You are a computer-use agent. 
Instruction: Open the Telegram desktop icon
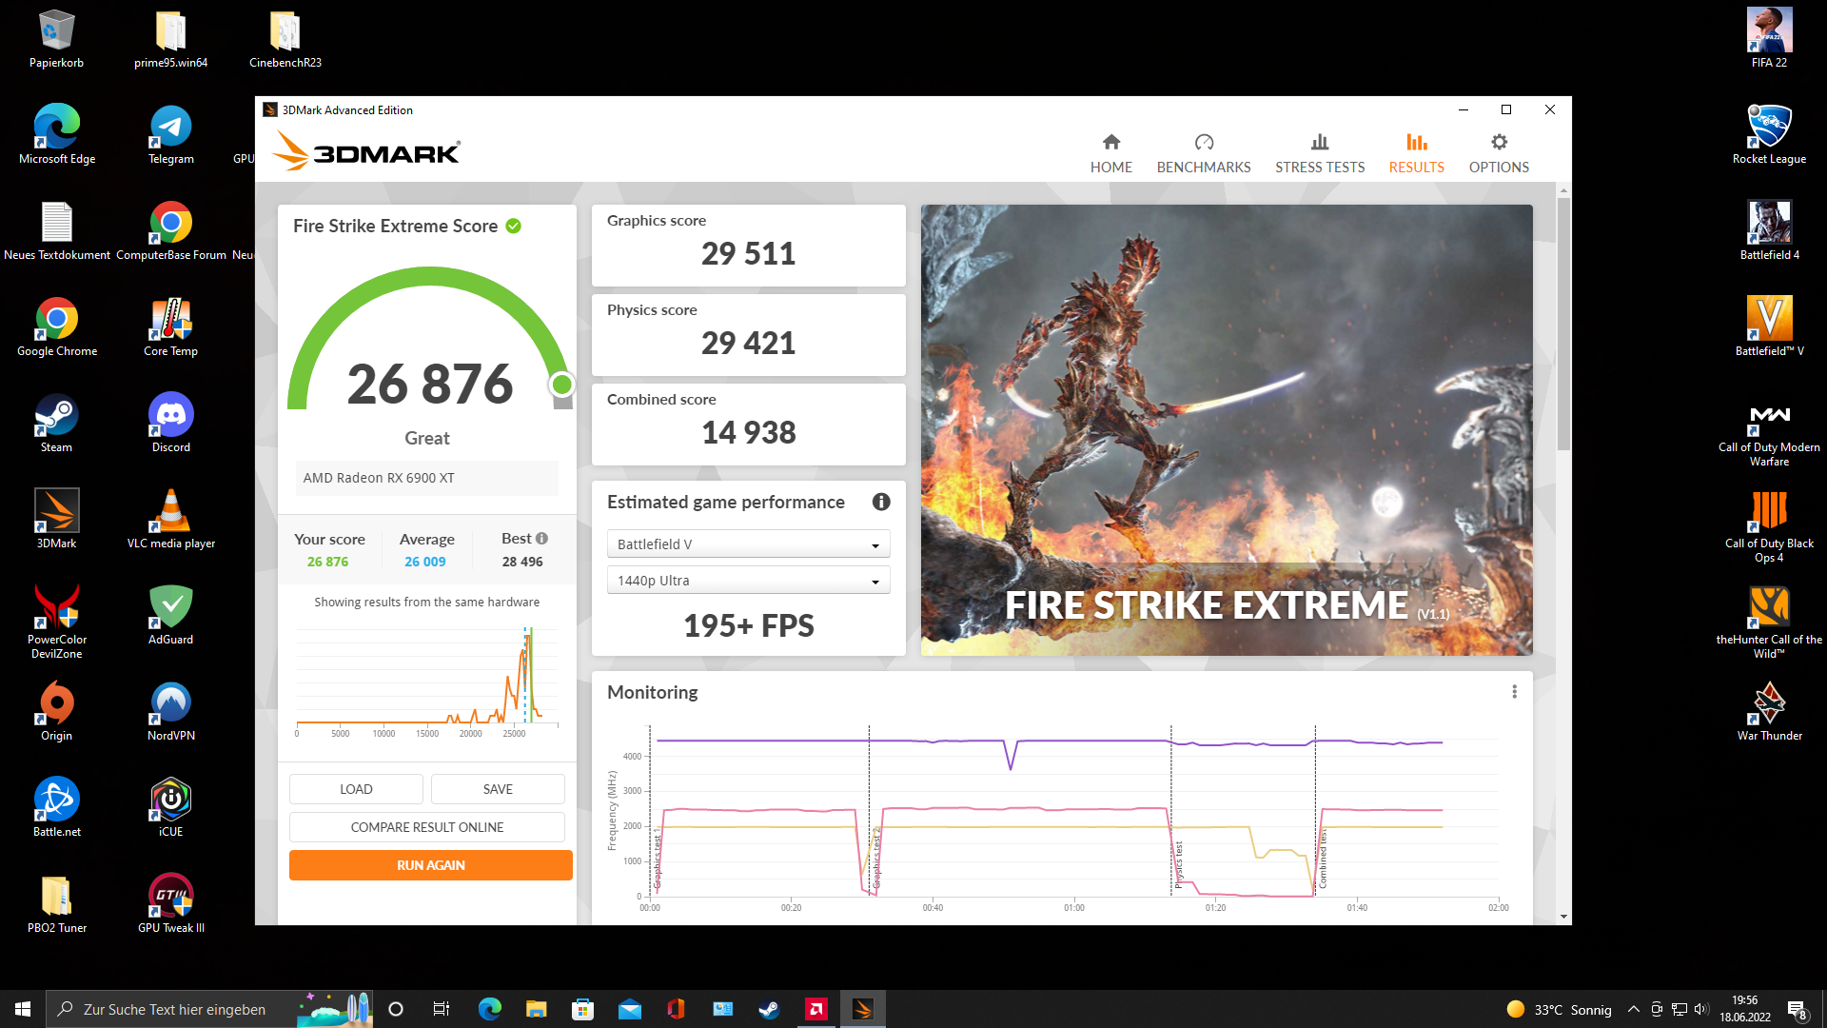[x=171, y=135]
